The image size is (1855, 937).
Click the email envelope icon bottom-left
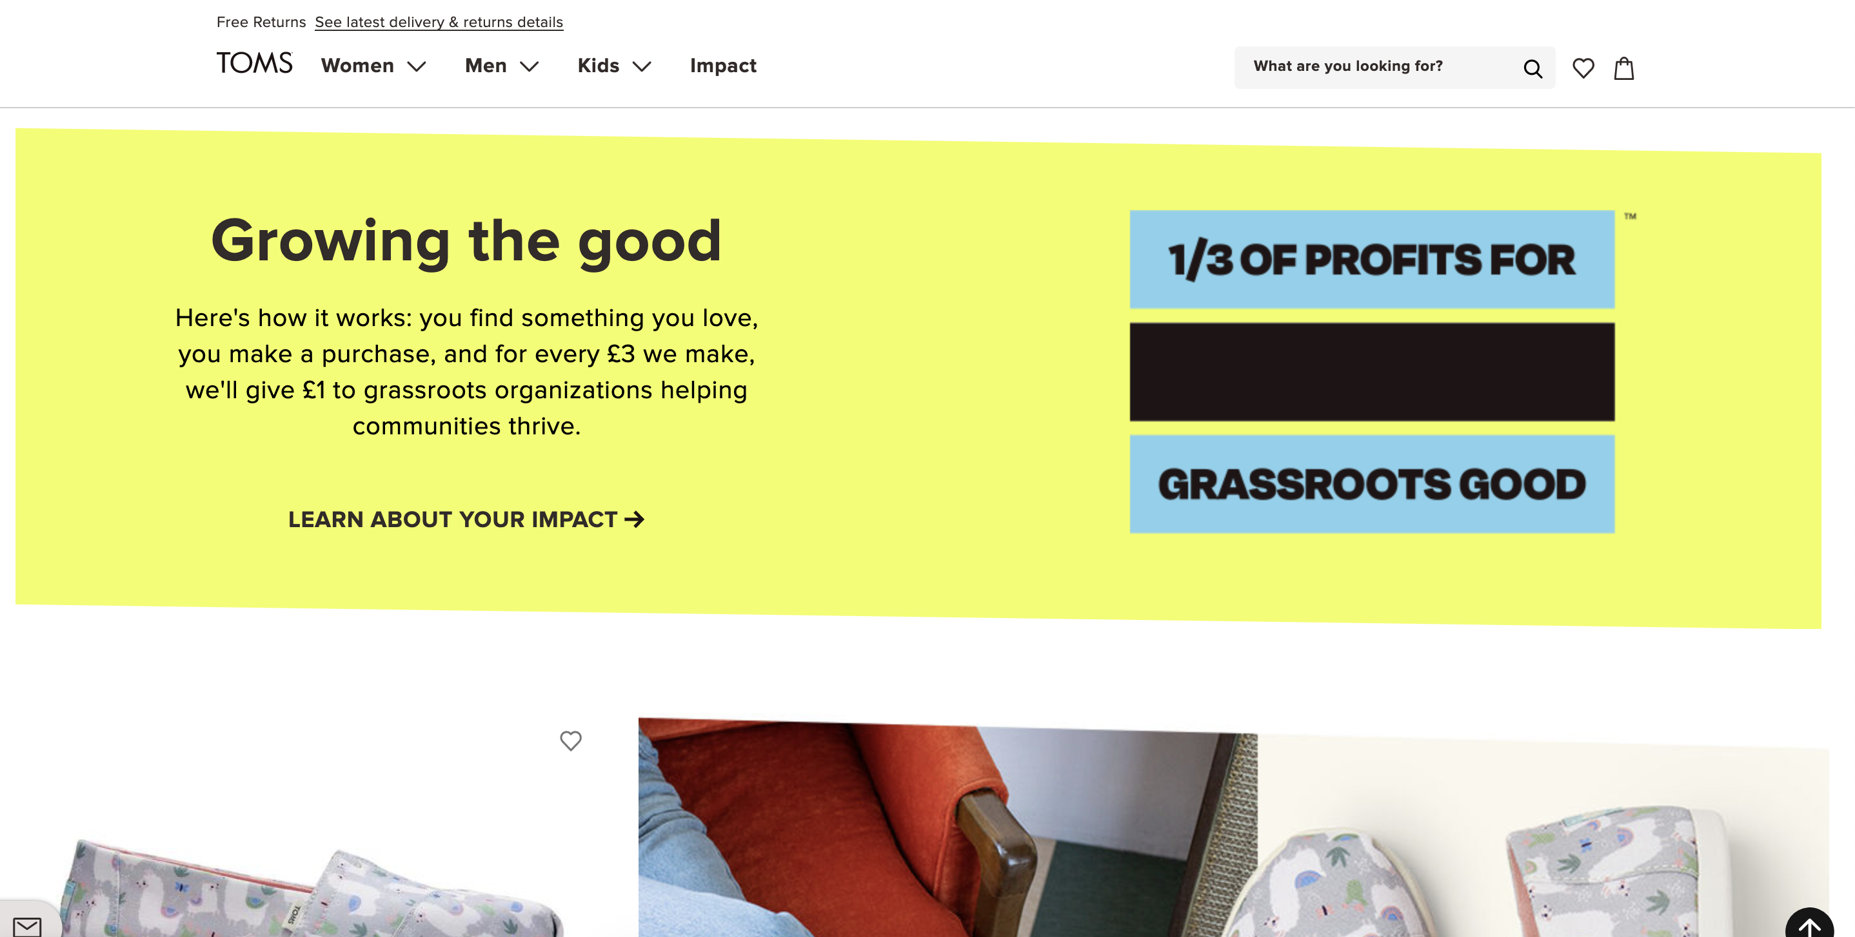click(28, 926)
